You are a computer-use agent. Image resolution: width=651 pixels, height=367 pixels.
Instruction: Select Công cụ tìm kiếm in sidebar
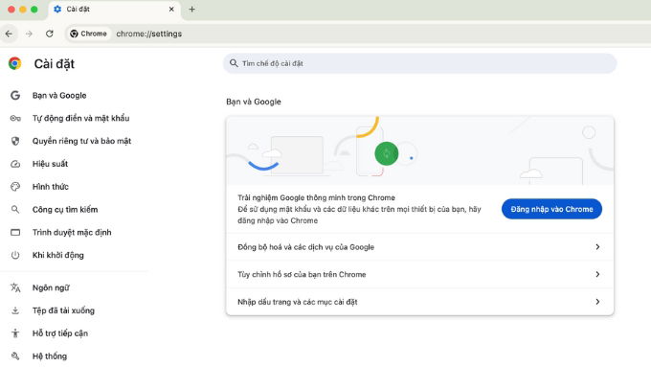[x=65, y=210]
